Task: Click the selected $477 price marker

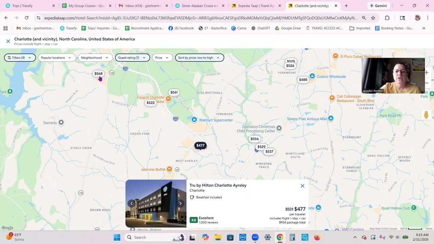Action: pyautogui.click(x=200, y=145)
